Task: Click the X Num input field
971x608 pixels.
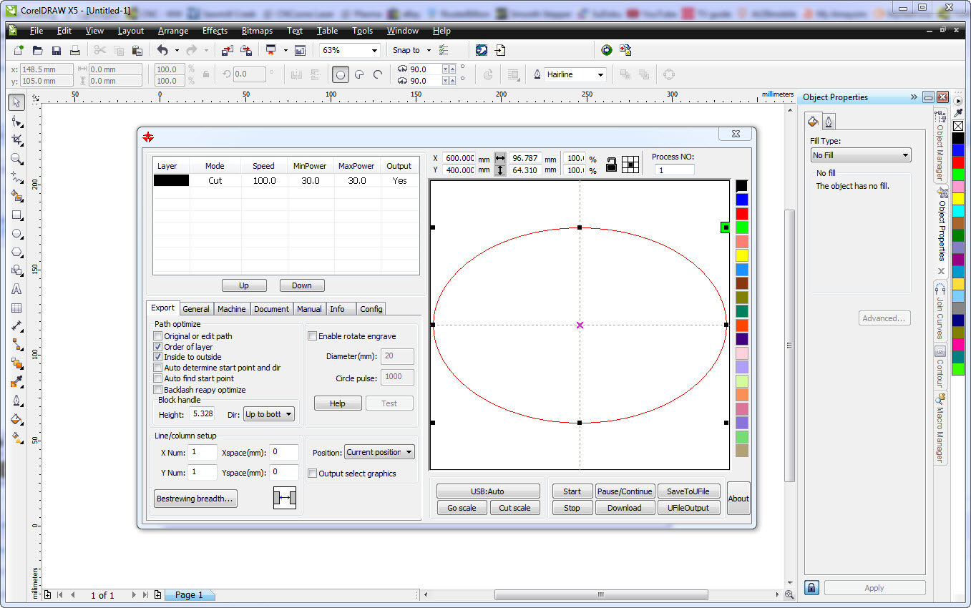Action: tap(203, 452)
